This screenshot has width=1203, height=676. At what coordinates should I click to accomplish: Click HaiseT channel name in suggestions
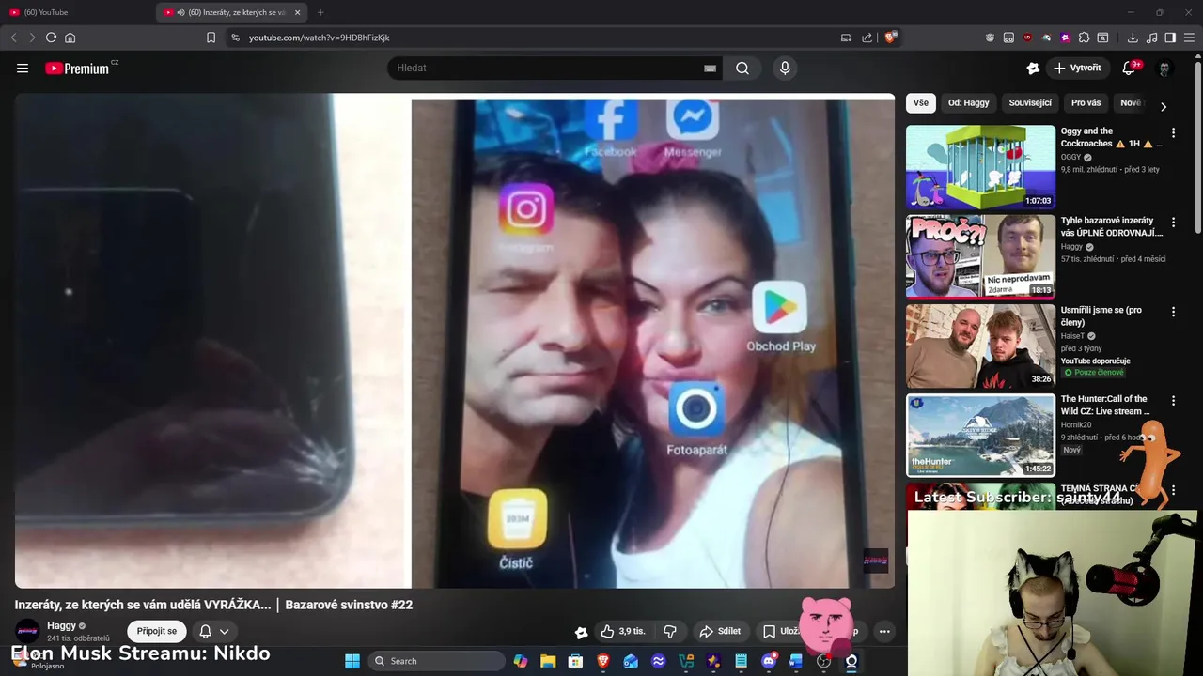click(1072, 336)
